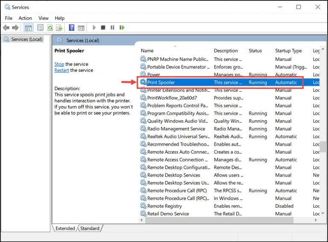Screen dimensions: 328x242
Task: Switch to the Extended tab
Action: tap(65, 228)
